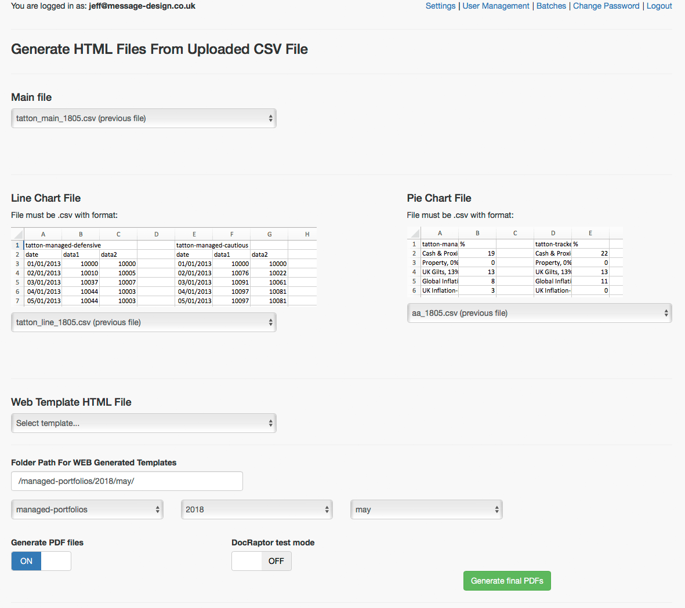Screen dimensions: 685x608
Task: Choose a template in Select template dropdown
Action: click(x=144, y=423)
